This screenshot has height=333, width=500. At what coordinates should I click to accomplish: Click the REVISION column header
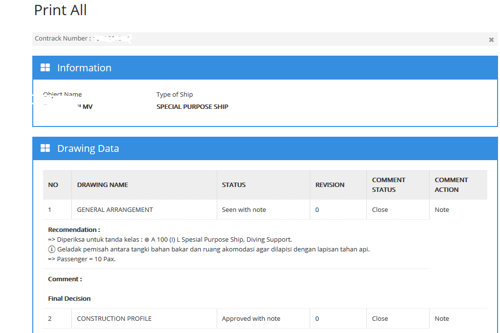coord(330,185)
